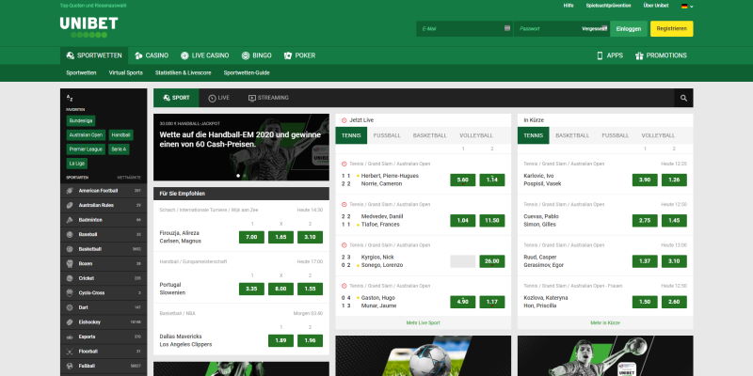Click the Cyclo-Cross sport icon
The image size is (753, 376).
point(70,293)
